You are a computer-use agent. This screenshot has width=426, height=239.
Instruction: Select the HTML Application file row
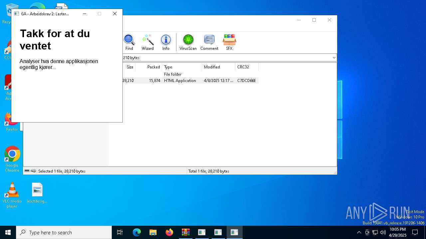(x=191, y=81)
